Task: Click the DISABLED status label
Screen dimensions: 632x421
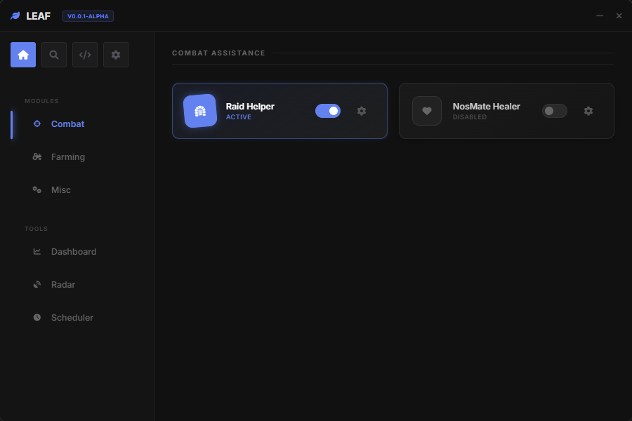Action: (470, 117)
